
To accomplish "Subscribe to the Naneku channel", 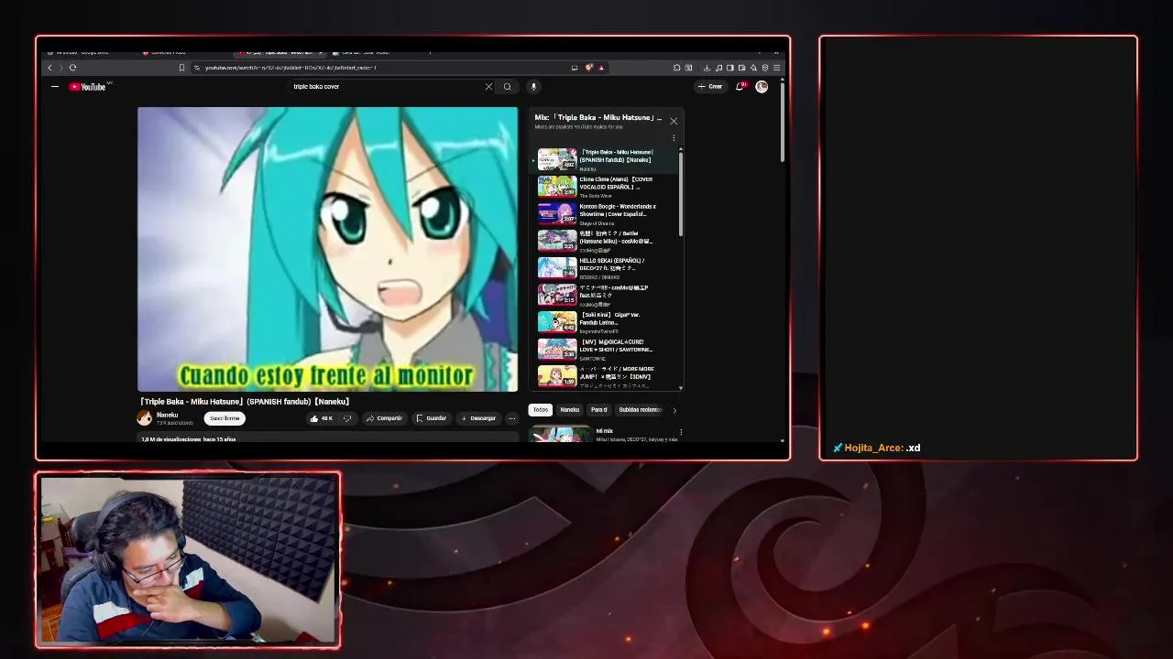I will [224, 418].
